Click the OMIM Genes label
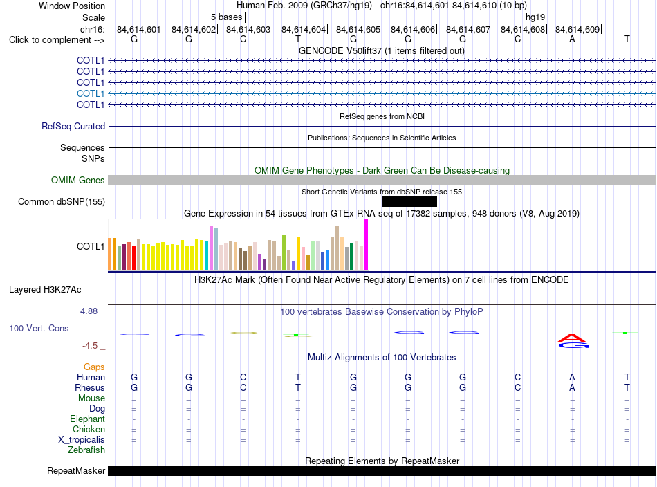 [x=77, y=181]
